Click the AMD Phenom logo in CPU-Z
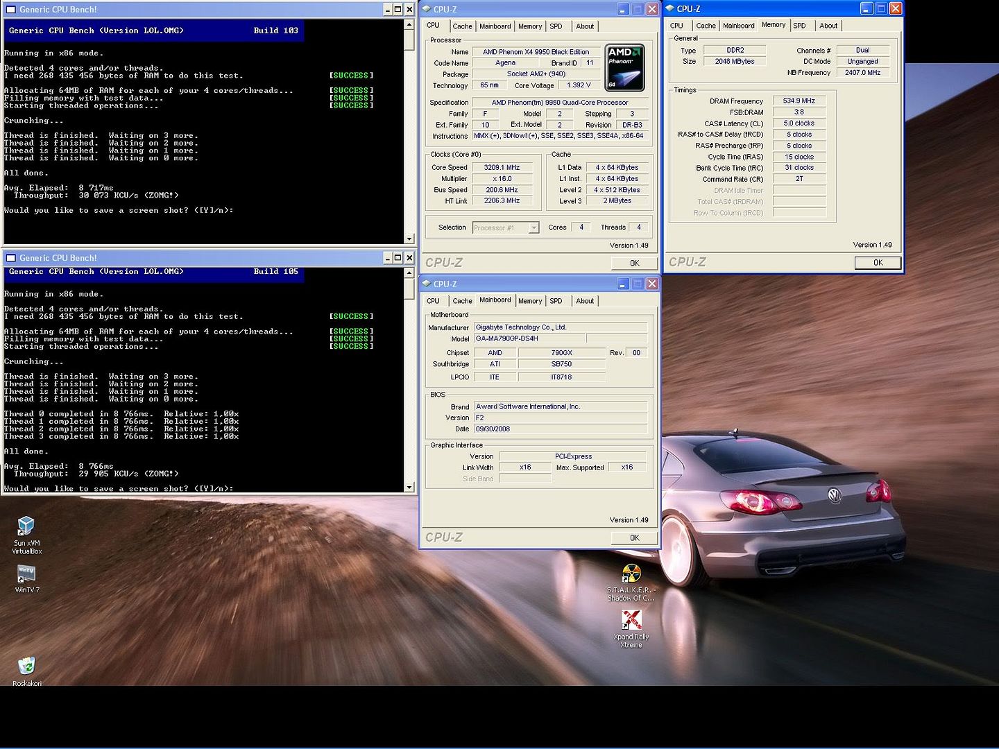The width and height of the screenshot is (999, 749). tap(624, 68)
